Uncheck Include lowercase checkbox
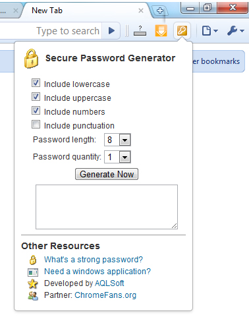Viewport: 249px width, 319px height. (x=36, y=83)
